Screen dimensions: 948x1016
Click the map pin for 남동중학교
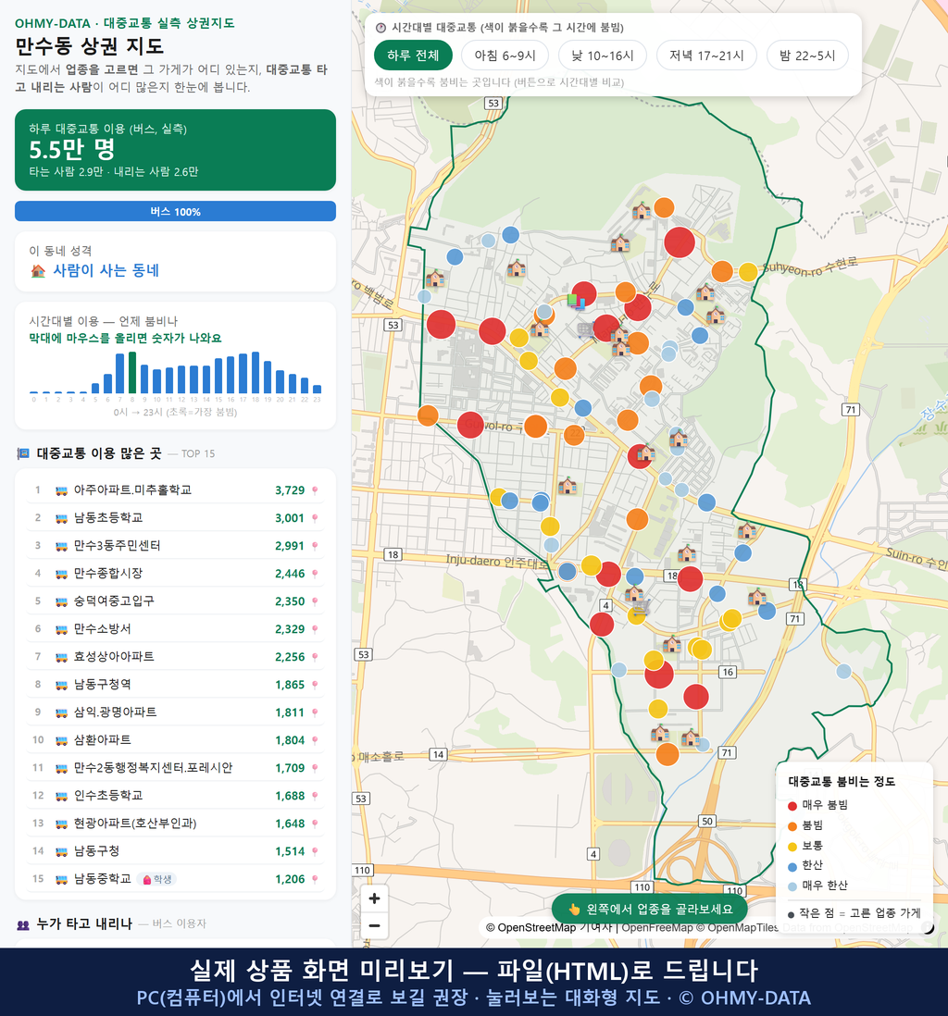[315, 880]
